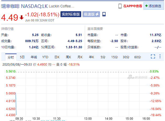This screenshot has width=165, height=121.
Task: Select the 60分 interval tab
Action: (x=137, y=57)
